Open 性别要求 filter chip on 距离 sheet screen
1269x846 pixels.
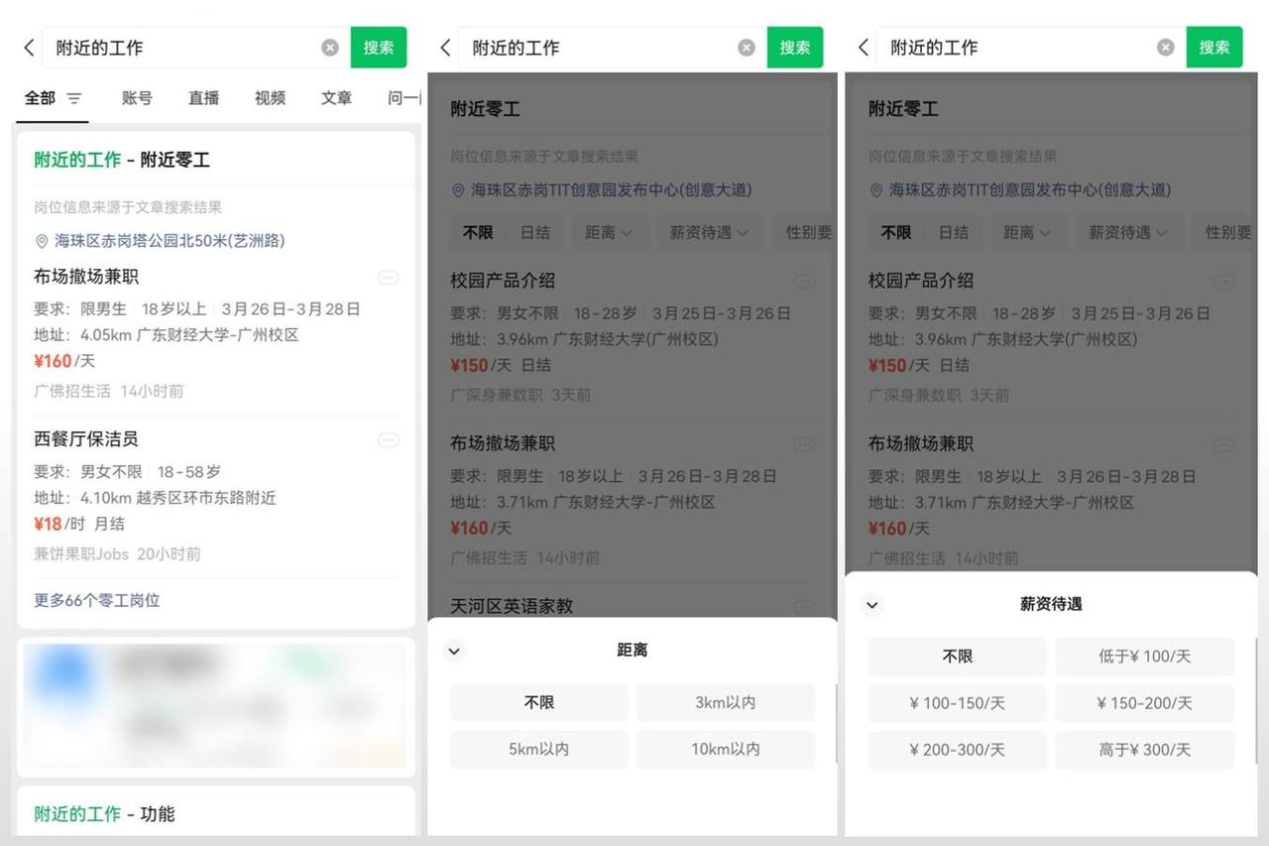tap(806, 232)
